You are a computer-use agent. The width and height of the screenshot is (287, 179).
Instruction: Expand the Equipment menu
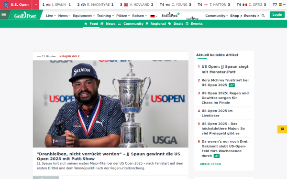[84, 16]
